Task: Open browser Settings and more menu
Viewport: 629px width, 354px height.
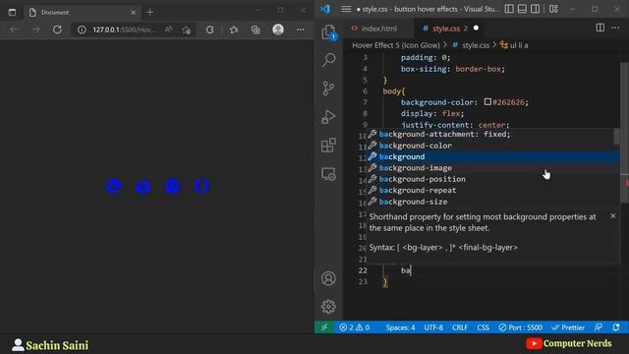Action: pos(300,29)
